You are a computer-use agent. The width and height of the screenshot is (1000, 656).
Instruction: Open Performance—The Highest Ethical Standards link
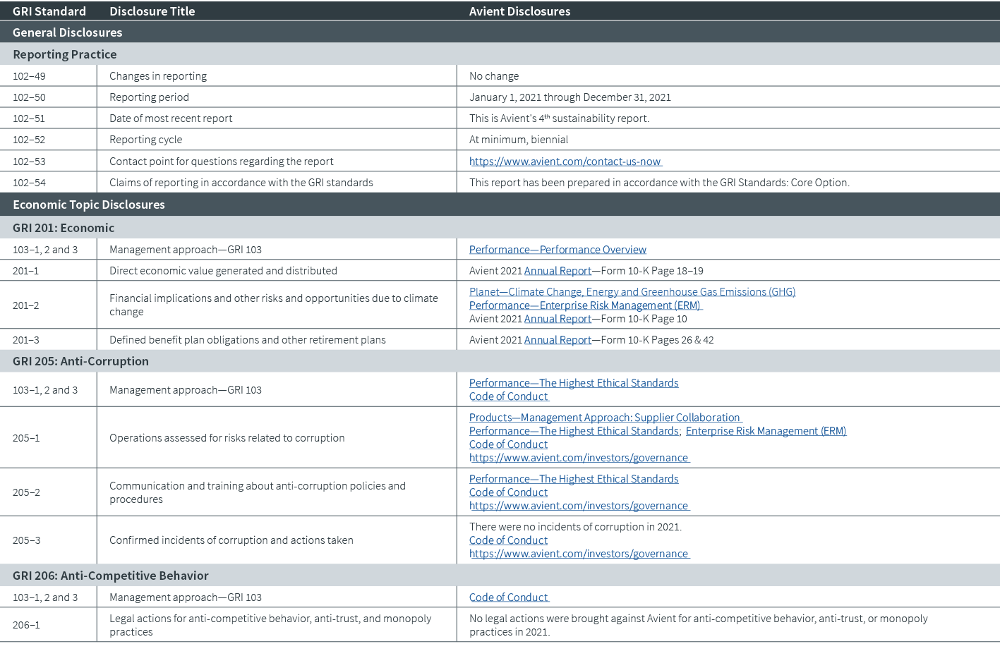[x=573, y=382]
